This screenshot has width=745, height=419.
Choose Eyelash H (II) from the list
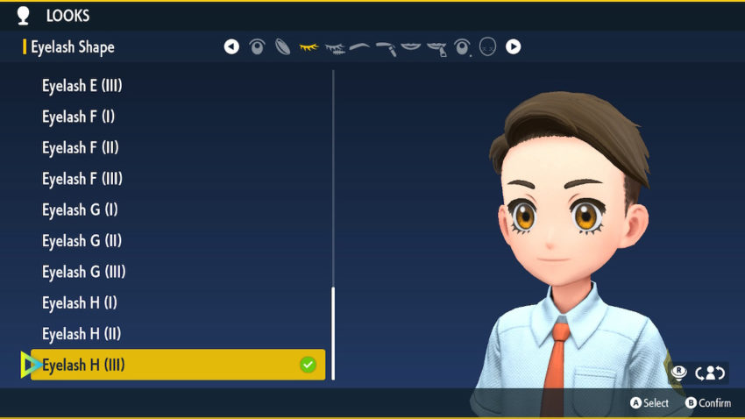(x=82, y=334)
